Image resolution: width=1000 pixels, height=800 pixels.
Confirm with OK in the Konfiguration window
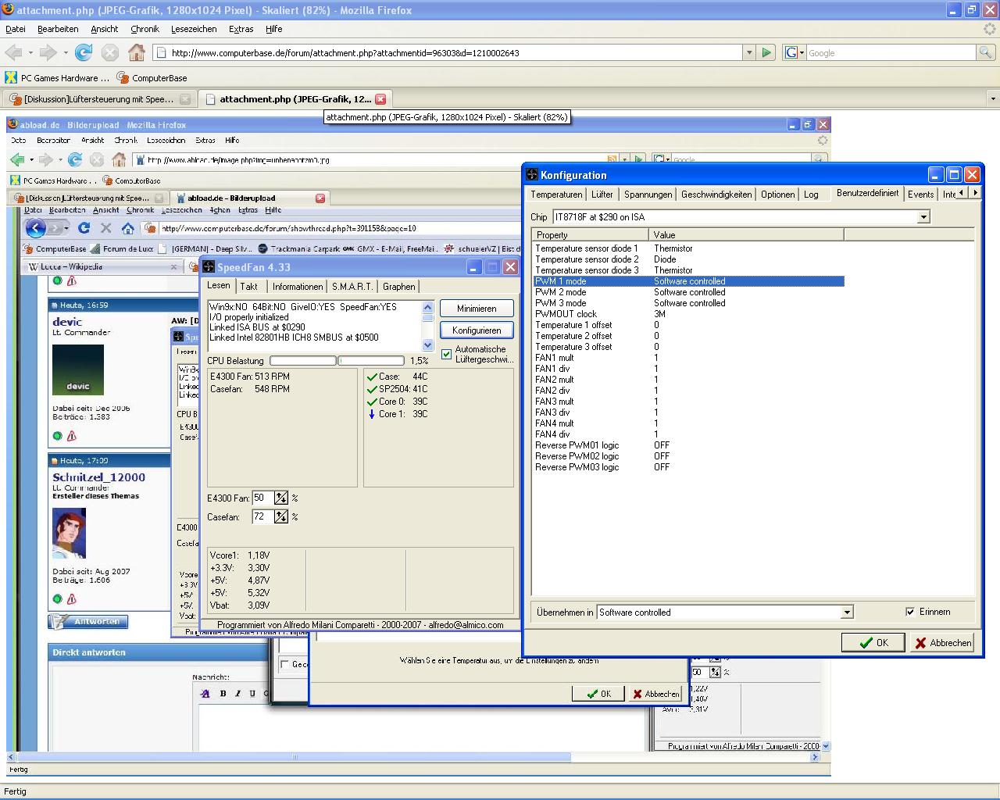[873, 642]
